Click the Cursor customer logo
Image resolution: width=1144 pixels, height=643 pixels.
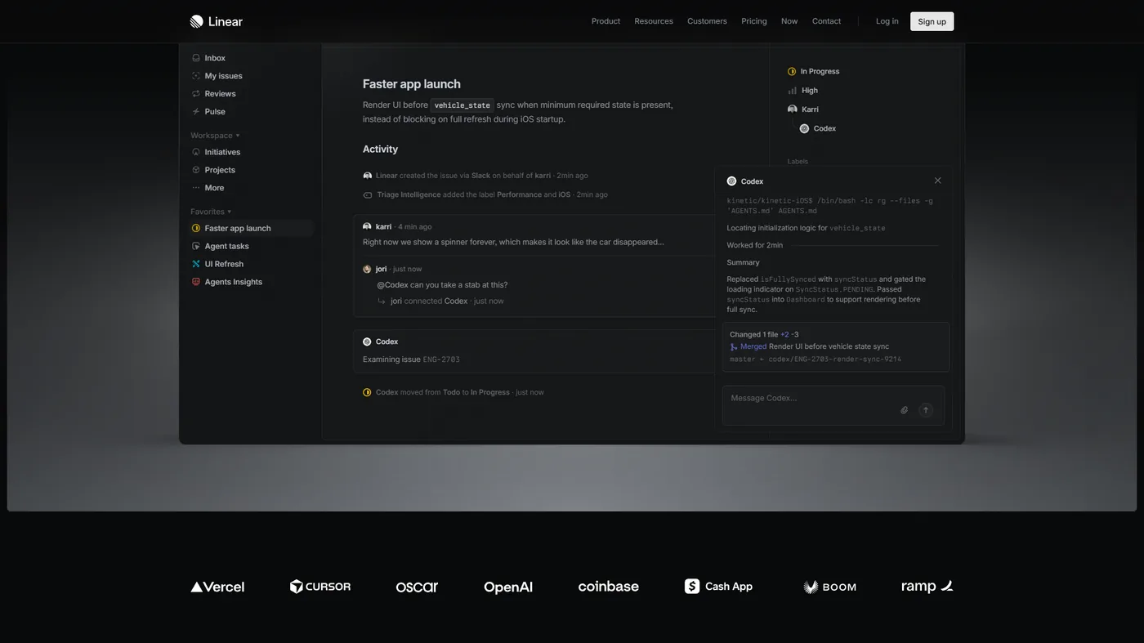coord(320,587)
